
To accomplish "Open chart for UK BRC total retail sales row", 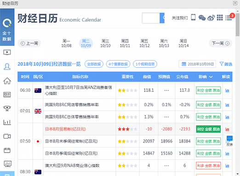I will (x=227, y=117).
